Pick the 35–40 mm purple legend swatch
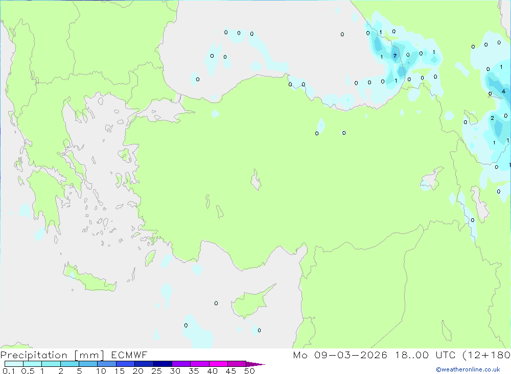 200,364
